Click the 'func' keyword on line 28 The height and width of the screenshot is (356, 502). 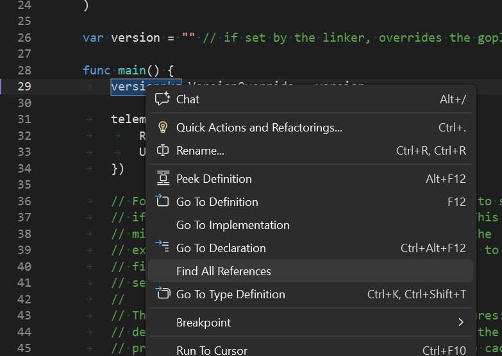[96, 70]
